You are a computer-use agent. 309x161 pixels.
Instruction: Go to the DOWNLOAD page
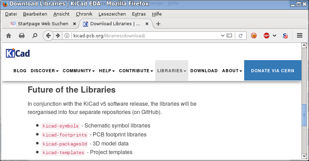(204, 70)
